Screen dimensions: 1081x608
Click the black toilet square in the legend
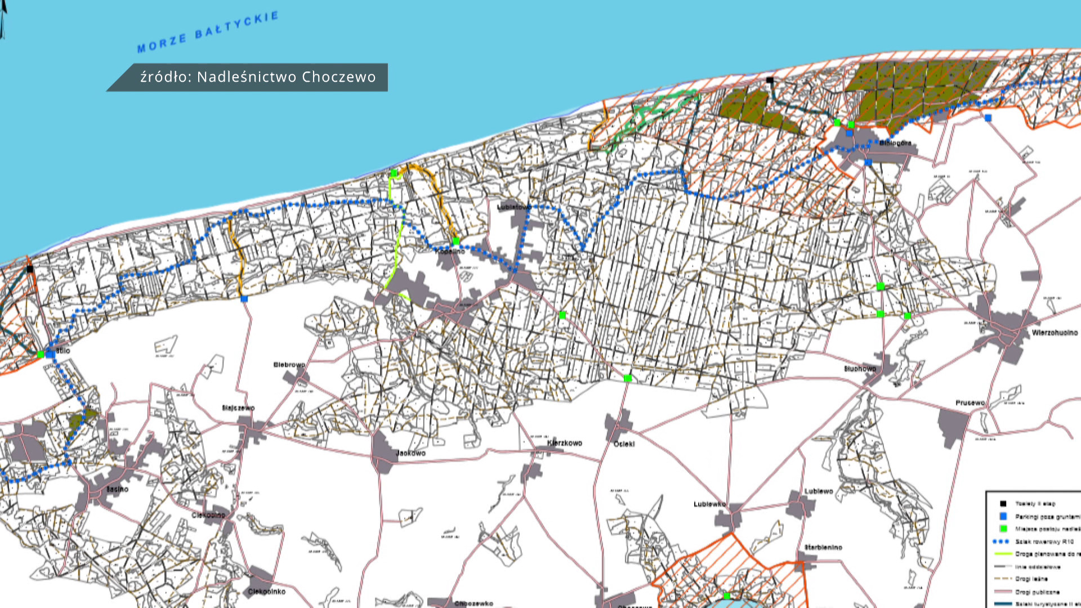pos(1003,504)
